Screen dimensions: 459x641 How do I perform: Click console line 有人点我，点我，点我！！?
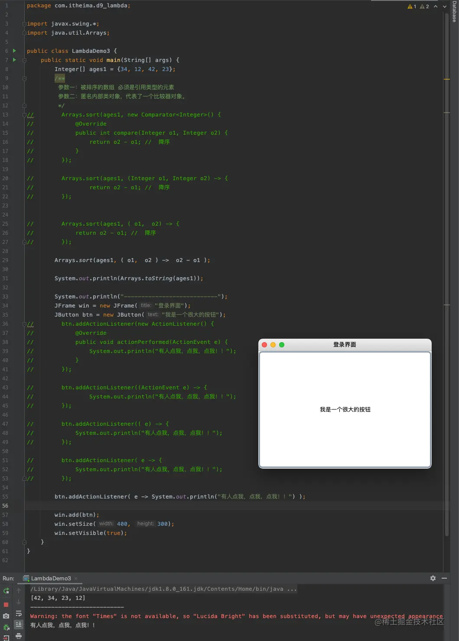[x=62, y=625]
